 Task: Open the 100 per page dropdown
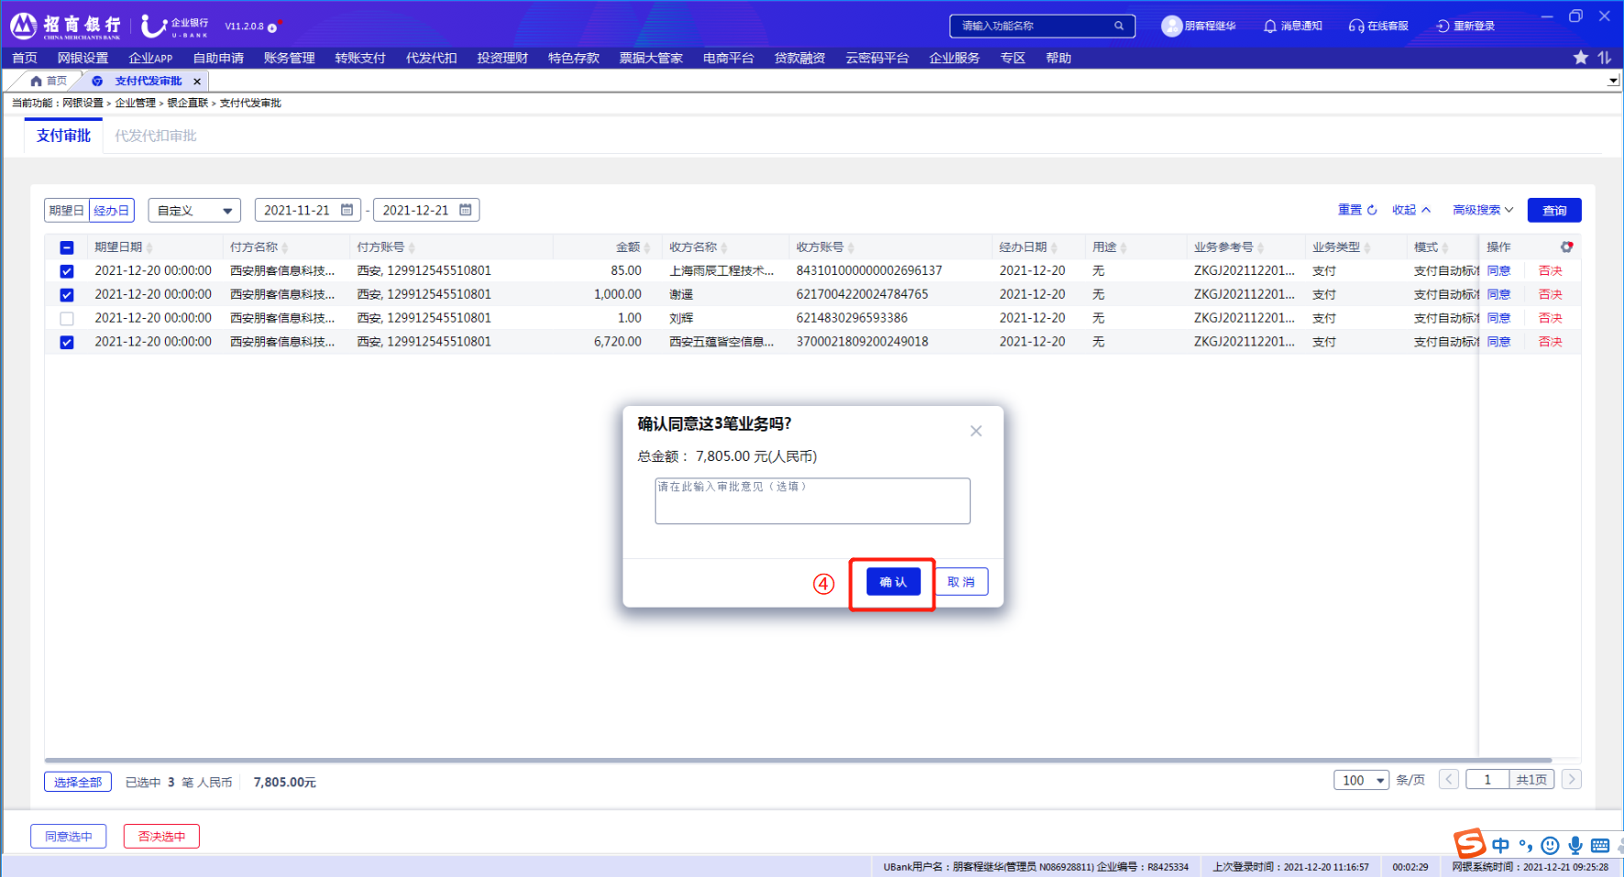click(1361, 780)
